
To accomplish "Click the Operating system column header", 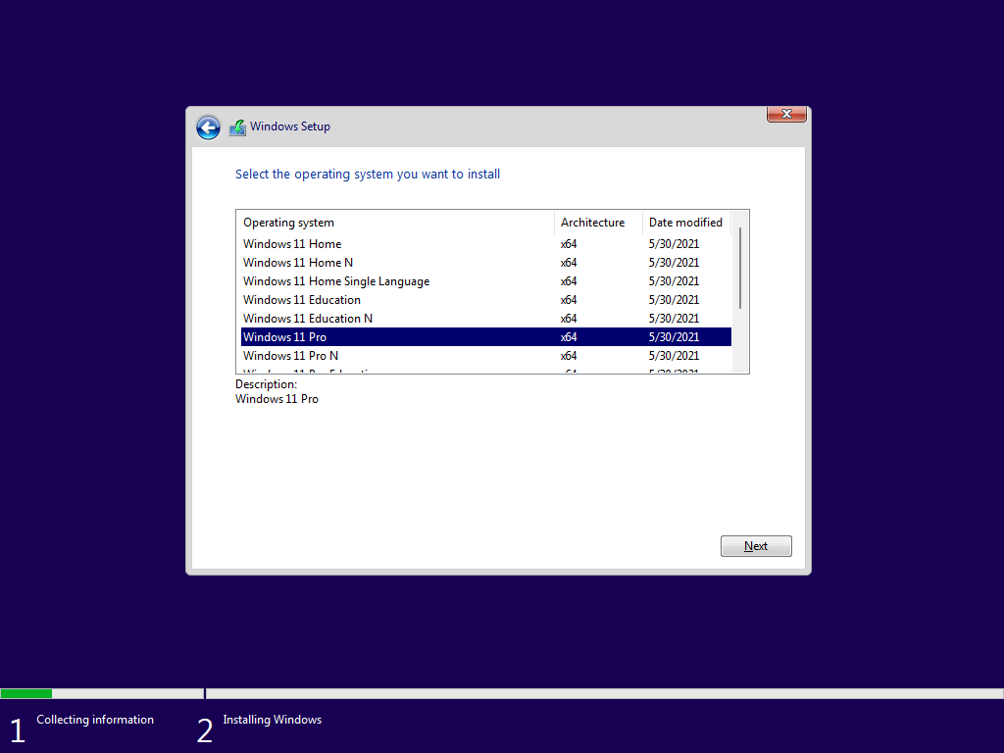I will click(x=288, y=223).
